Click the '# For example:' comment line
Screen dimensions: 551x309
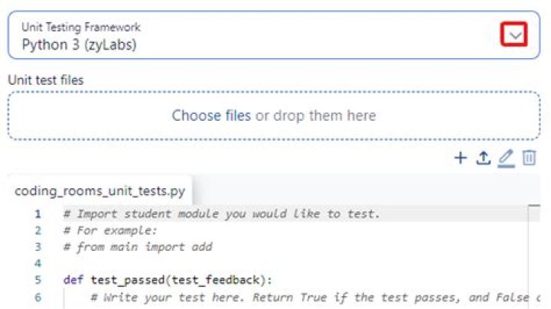pyautogui.click(x=109, y=230)
